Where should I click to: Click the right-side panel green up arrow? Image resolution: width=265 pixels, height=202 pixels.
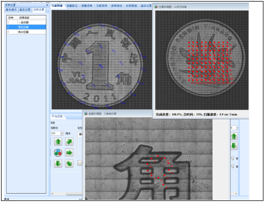(234, 136)
